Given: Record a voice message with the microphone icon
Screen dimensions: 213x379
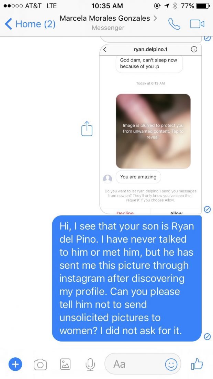Looking at the screenshot, I should pos(90,364).
